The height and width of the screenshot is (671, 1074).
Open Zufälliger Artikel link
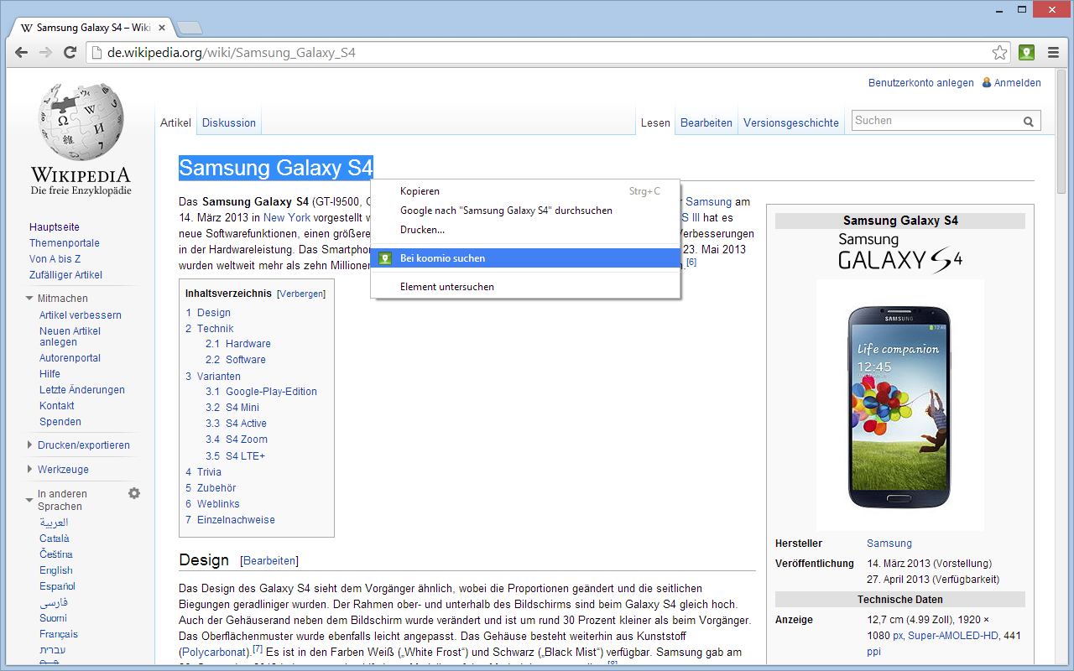pyautogui.click(x=65, y=275)
